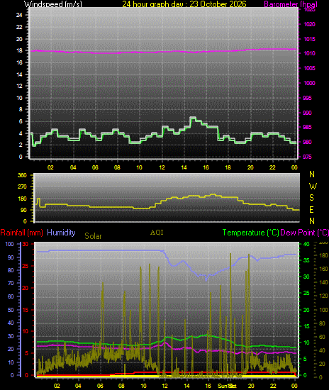Click the wind speed peak near 15:00
The image size is (329, 390).
pos(193,118)
